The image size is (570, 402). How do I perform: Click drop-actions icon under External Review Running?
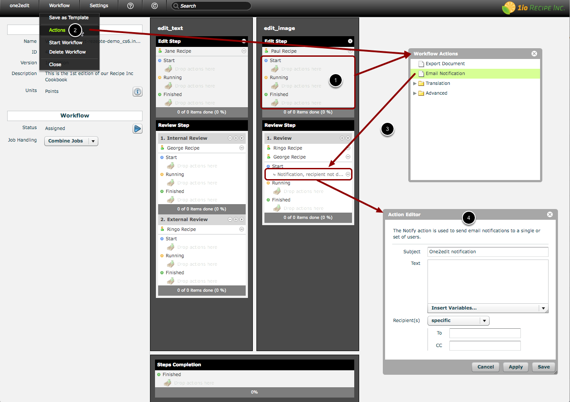(171, 264)
